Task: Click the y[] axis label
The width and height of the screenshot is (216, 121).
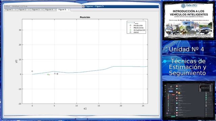Action: coord(17,62)
